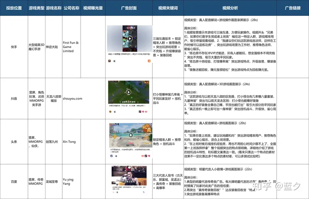Play the 天龙八部荣耀版 ad video
The height and width of the screenshot is (199, 309).
[x=128, y=92]
